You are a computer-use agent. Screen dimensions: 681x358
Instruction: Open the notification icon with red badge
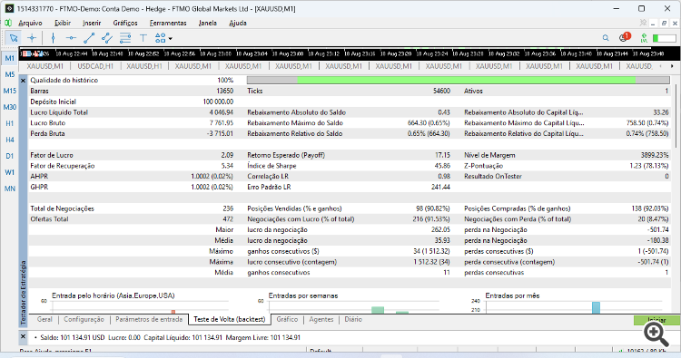pos(625,37)
